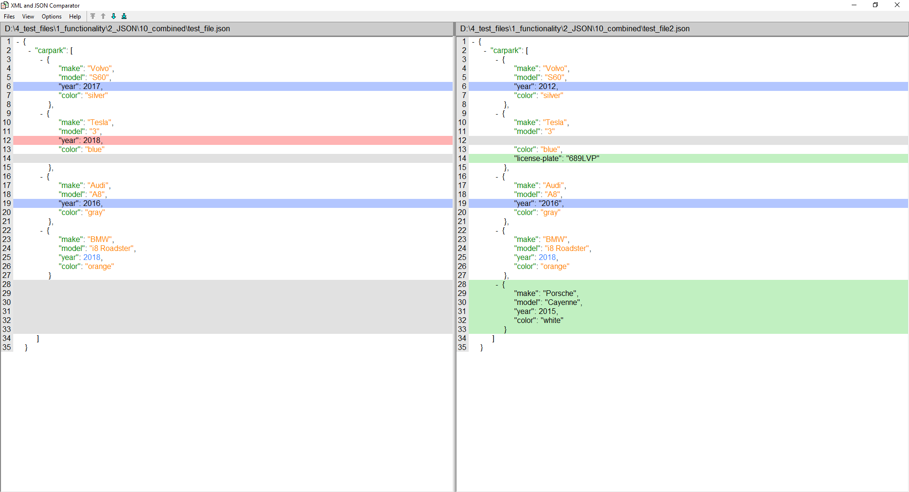Jump to the last difference arrow icon
The image size is (909, 492).
coord(124,16)
